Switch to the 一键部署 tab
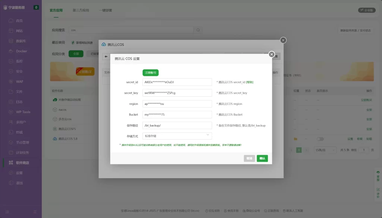Viewport: 382px width, 218px height. [106, 10]
